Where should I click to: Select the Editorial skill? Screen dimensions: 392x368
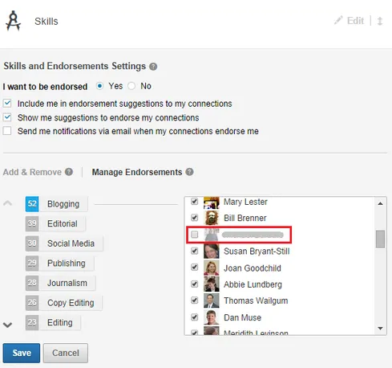pos(63,223)
